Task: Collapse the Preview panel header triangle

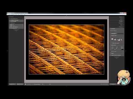Action: [9, 17]
